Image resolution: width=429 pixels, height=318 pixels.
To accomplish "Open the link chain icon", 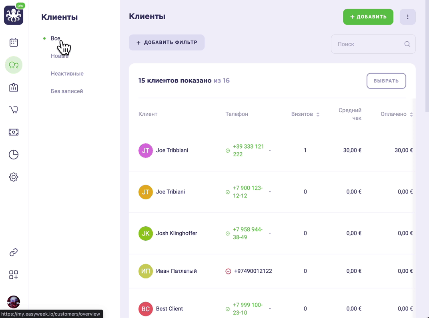I will coord(14,252).
